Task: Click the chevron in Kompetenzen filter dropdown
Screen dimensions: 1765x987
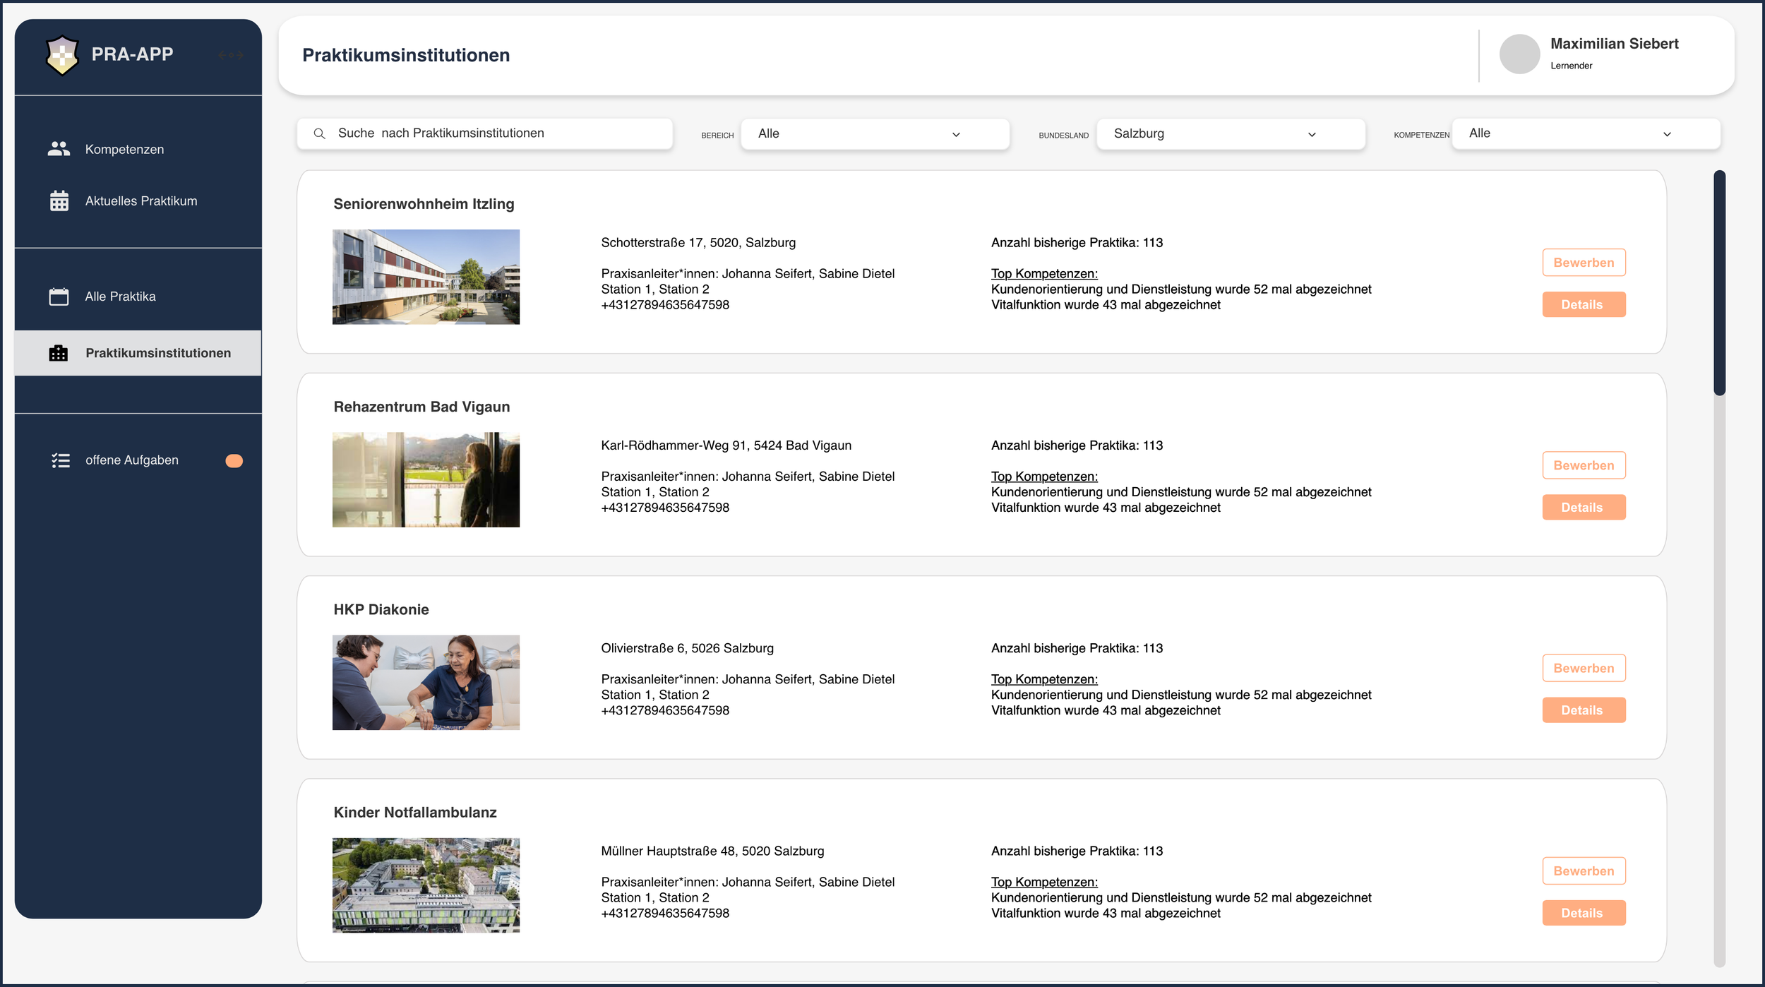Action: [1667, 134]
